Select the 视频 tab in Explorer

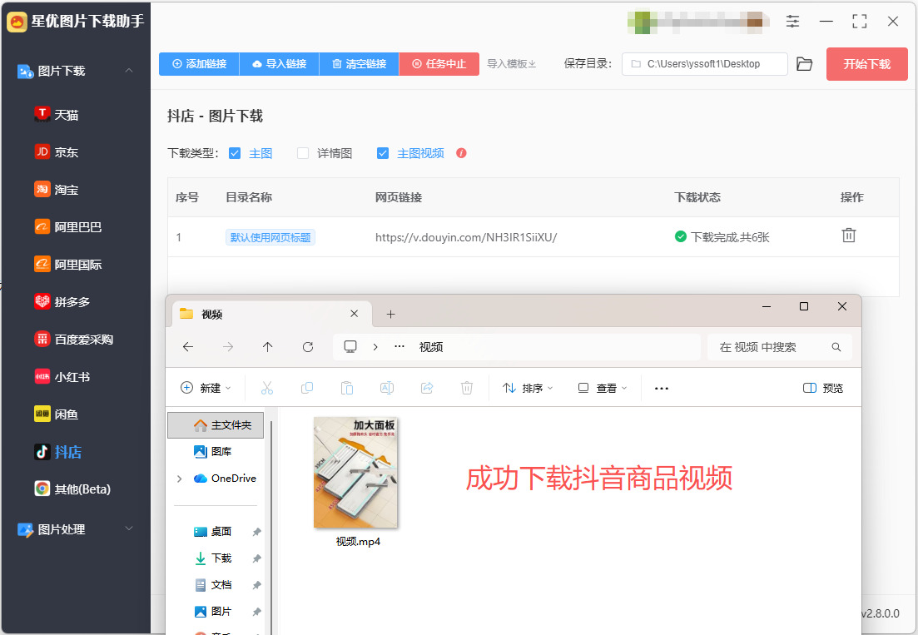(272, 315)
